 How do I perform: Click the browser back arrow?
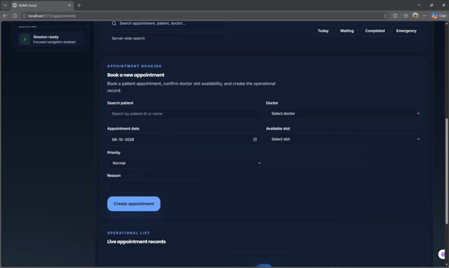tap(5, 16)
